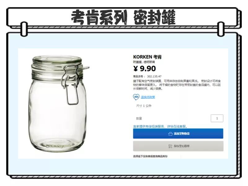Click the left binder clip on the banner
The image size is (248, 186).
pyautogui.click(x=24, y=29)
